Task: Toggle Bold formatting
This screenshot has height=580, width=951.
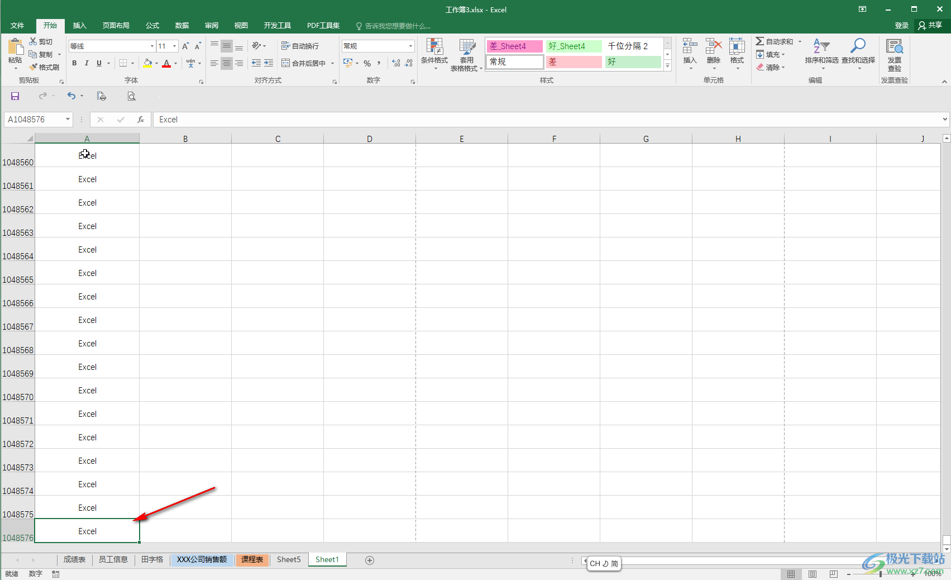Action: tap(74, 63)
